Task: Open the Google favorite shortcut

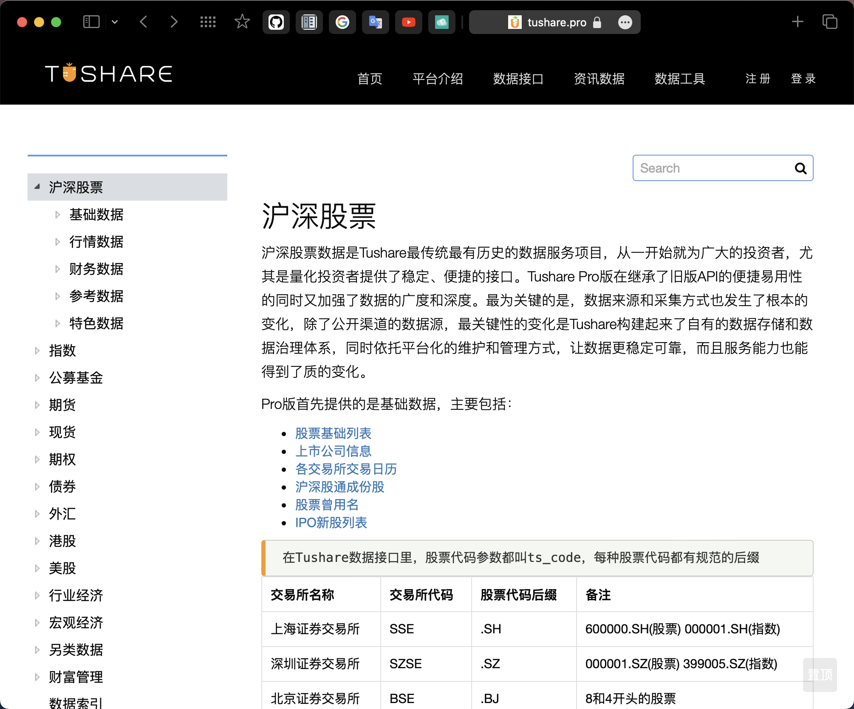Action: (342, 22)
